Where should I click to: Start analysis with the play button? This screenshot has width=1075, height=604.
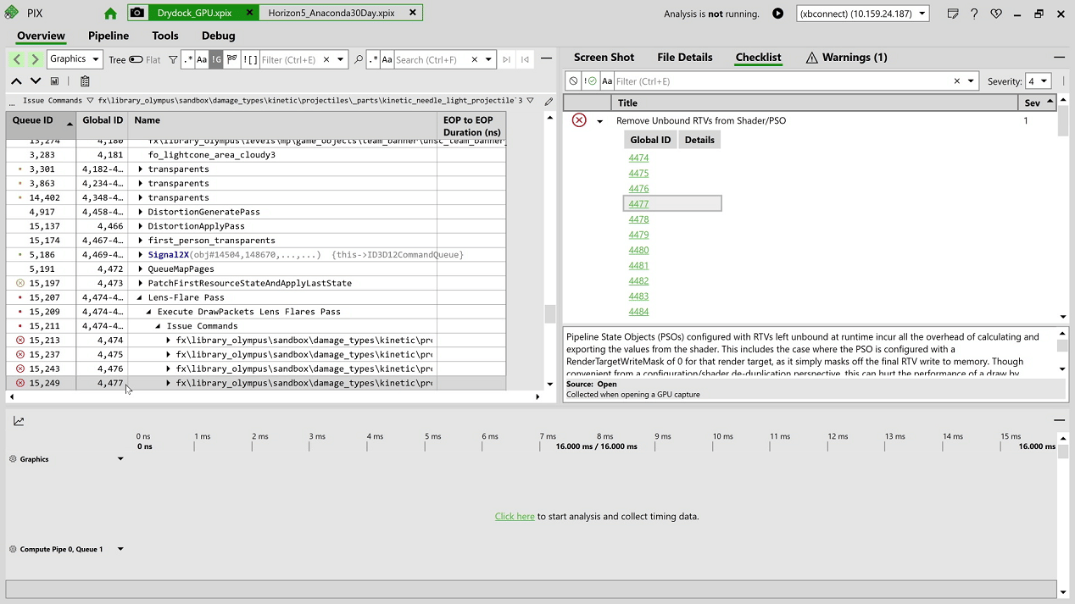pyautogui.click(x=777, y=14)
